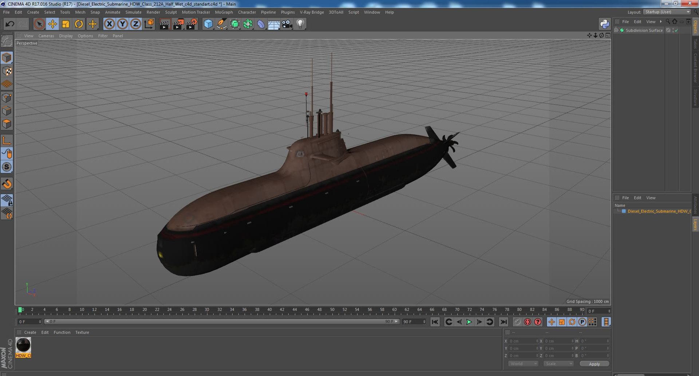Switch to Polygons mode
The height and width of the screenshot is (376, 699).
(x=7, y=124)
